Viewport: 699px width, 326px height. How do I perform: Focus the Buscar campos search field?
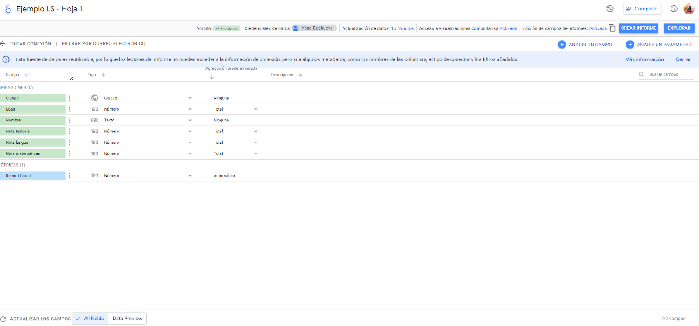(671, 75)
